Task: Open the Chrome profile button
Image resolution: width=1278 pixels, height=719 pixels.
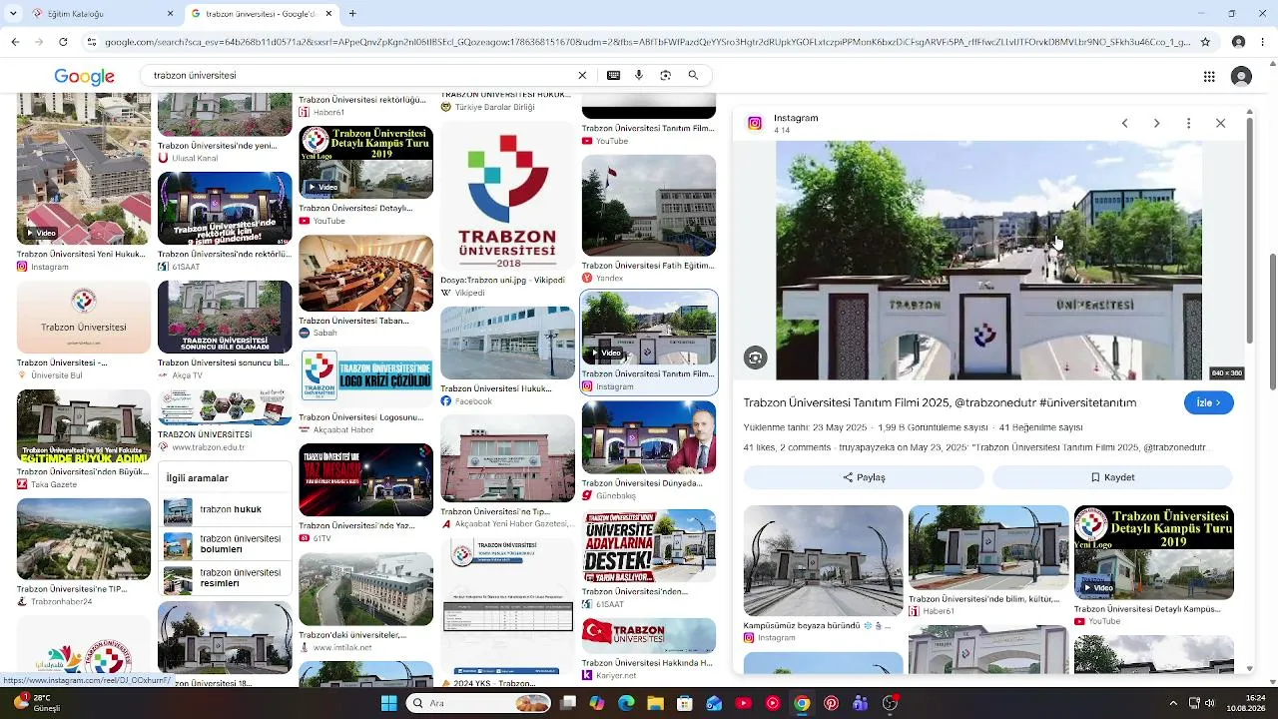Action: [x=1238, y=42]
